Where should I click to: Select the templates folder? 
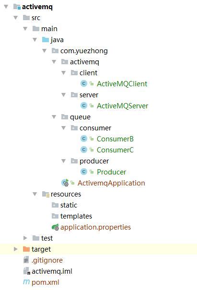(x=76, y=216)
